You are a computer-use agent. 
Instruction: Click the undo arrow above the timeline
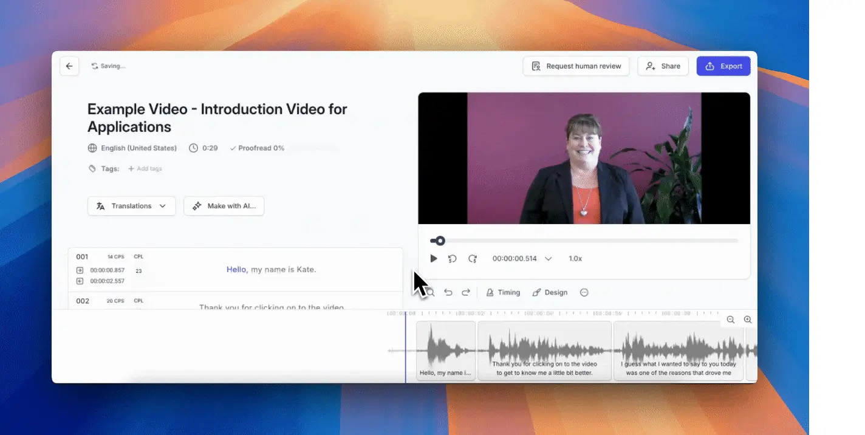coord(448,292)
